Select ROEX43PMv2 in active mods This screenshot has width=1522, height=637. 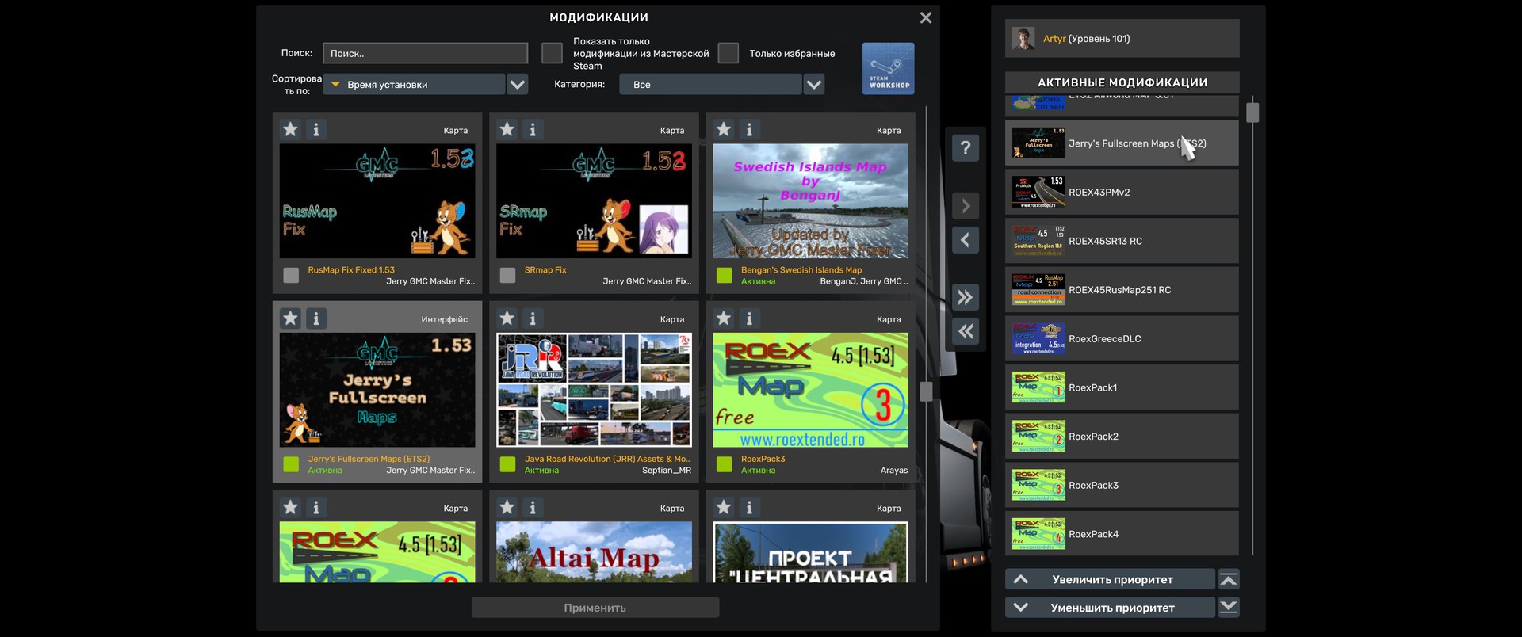pos(1122,192)
